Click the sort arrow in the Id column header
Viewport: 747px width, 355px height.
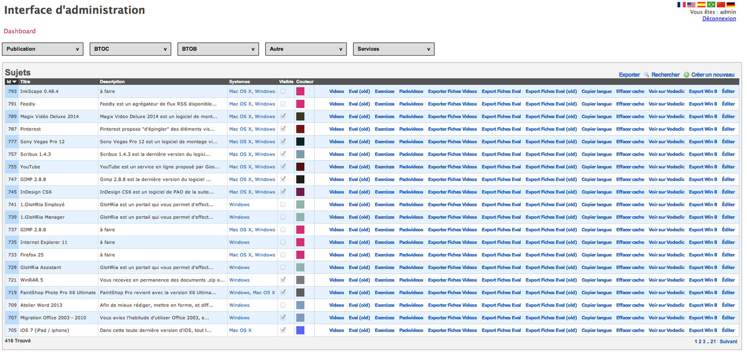(x=14, y=82)
